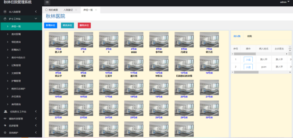This screenshot has width=293, height=138.
Task: Switch to the 我的桌面 tab
Action: pyautogui.click(x=52, y=10)
